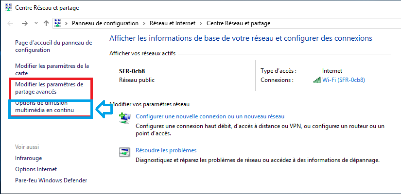Go to the Panneau de configuration breadcrumb
This screenshot has width=401, height=194.
(105, 23)
